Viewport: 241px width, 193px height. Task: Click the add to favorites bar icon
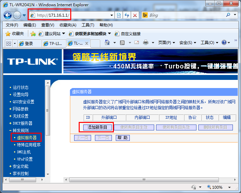point(33,34)
